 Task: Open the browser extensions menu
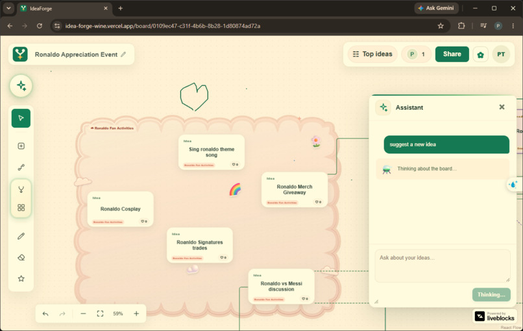(x=461, y=26)
